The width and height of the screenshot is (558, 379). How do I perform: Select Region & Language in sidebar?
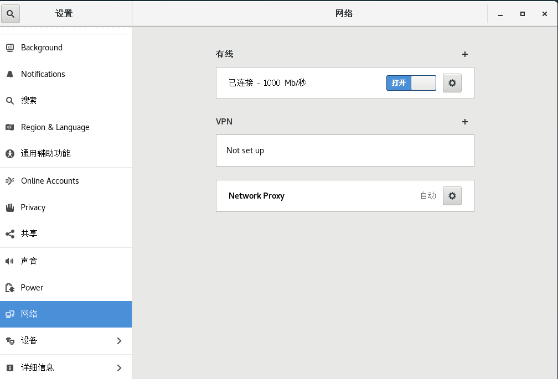[x=55, y=127]
